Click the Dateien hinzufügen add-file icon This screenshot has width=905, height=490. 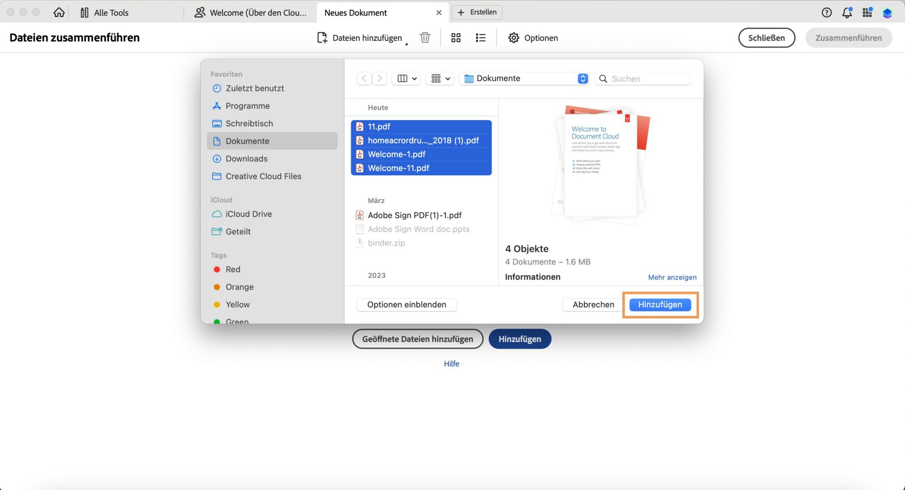click(x=322, y=38)
